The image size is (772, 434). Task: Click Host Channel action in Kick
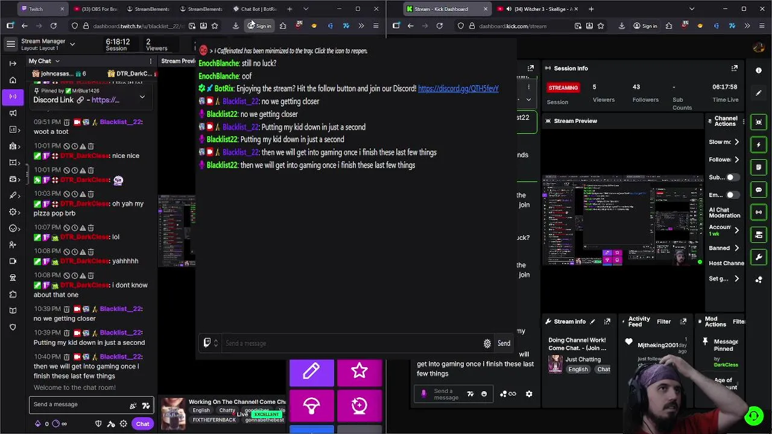pos(726,263)
